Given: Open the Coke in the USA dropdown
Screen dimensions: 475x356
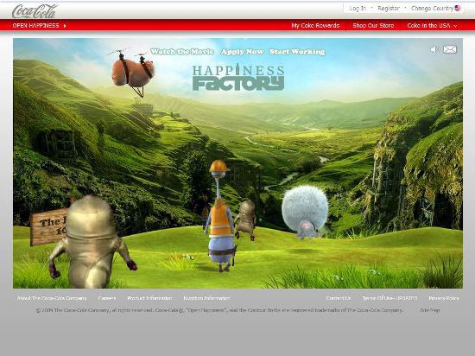Looking at the screenshot, I should [433, 26].
